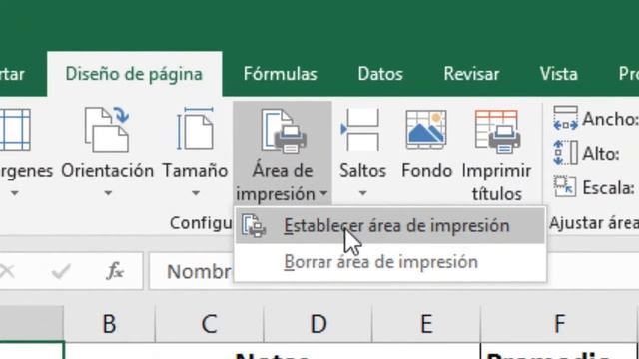The height and width of the screenshot is (359, 639).
Task: Click the Orientación page icon
Action: 107,130
